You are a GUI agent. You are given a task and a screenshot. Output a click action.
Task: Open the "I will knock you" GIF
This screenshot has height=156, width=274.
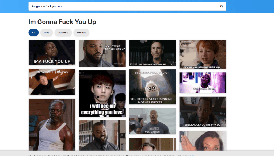click(203, 112)
